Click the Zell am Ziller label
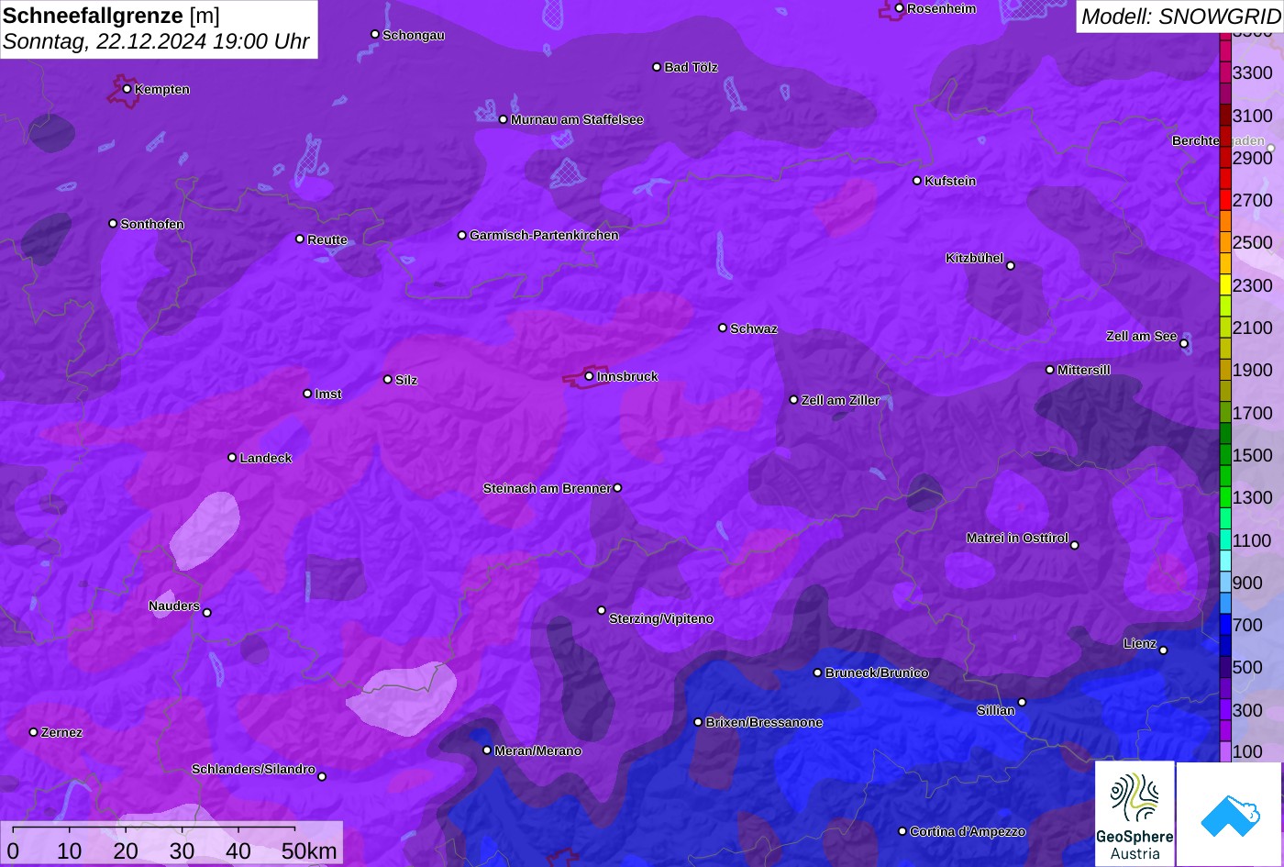The image size is (1284, 867). 840,401
